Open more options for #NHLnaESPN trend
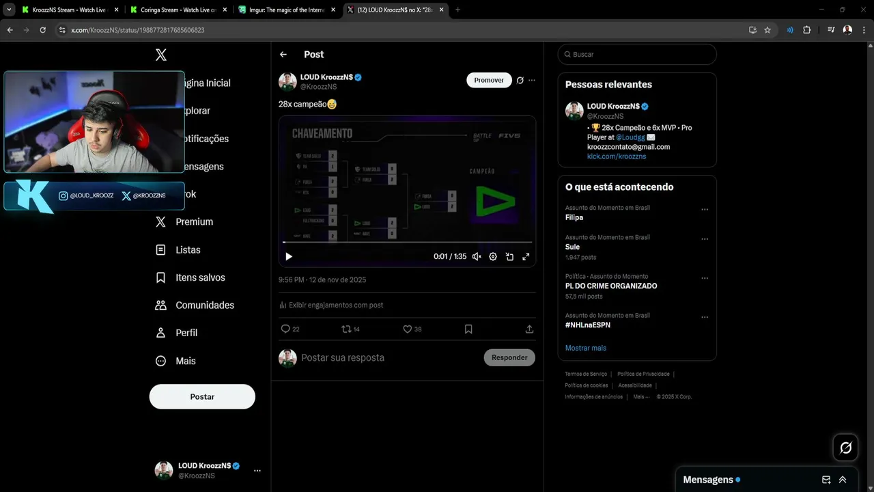 (x=705, y=317)
